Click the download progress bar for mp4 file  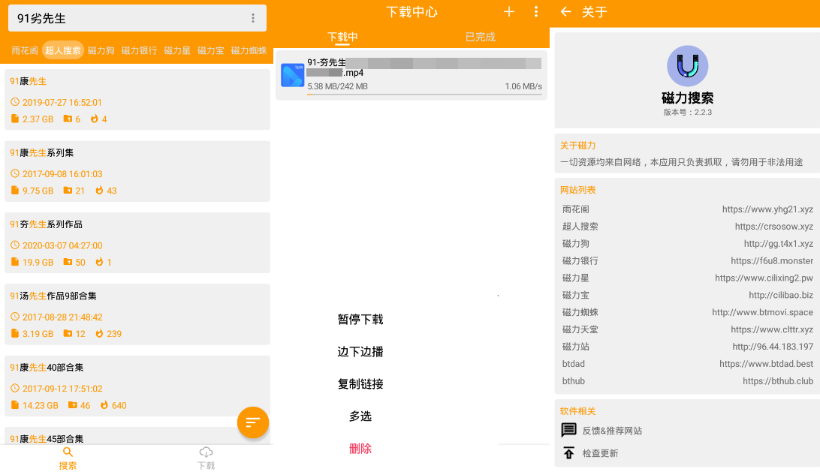(424, 95)
